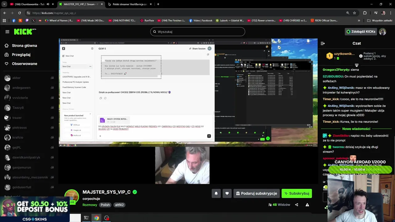The width and height of the screenshot is (395, 222).
Task: Open the Wszystkie zakładki bookmarks folder
Action: coord(380,21)
